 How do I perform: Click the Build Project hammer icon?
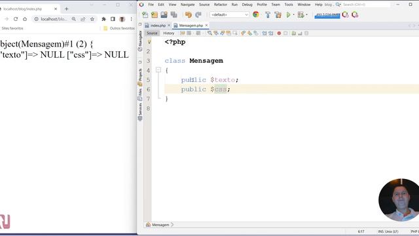click(x=268, y=14)
